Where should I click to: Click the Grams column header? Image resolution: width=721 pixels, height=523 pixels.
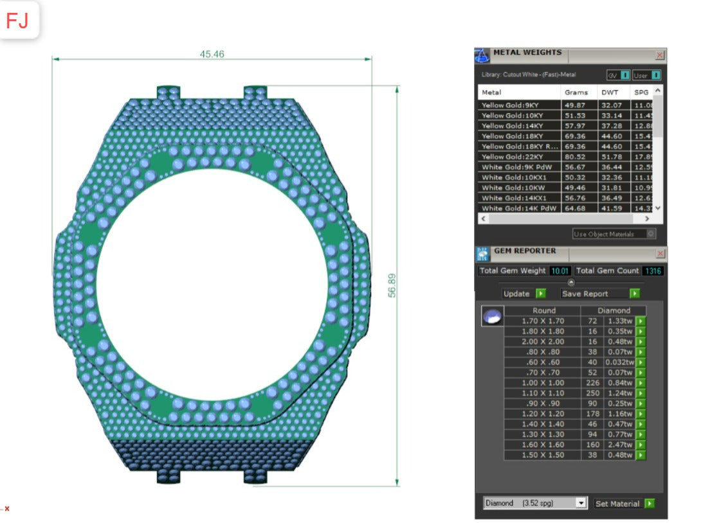(x=576, y=93)
